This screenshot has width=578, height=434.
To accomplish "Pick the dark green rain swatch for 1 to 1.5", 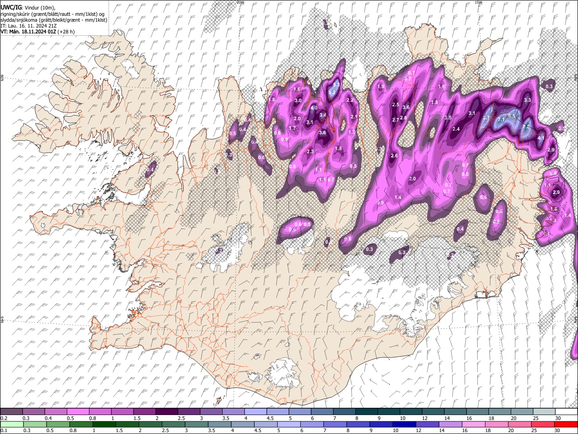I will (x=104, y=424).
